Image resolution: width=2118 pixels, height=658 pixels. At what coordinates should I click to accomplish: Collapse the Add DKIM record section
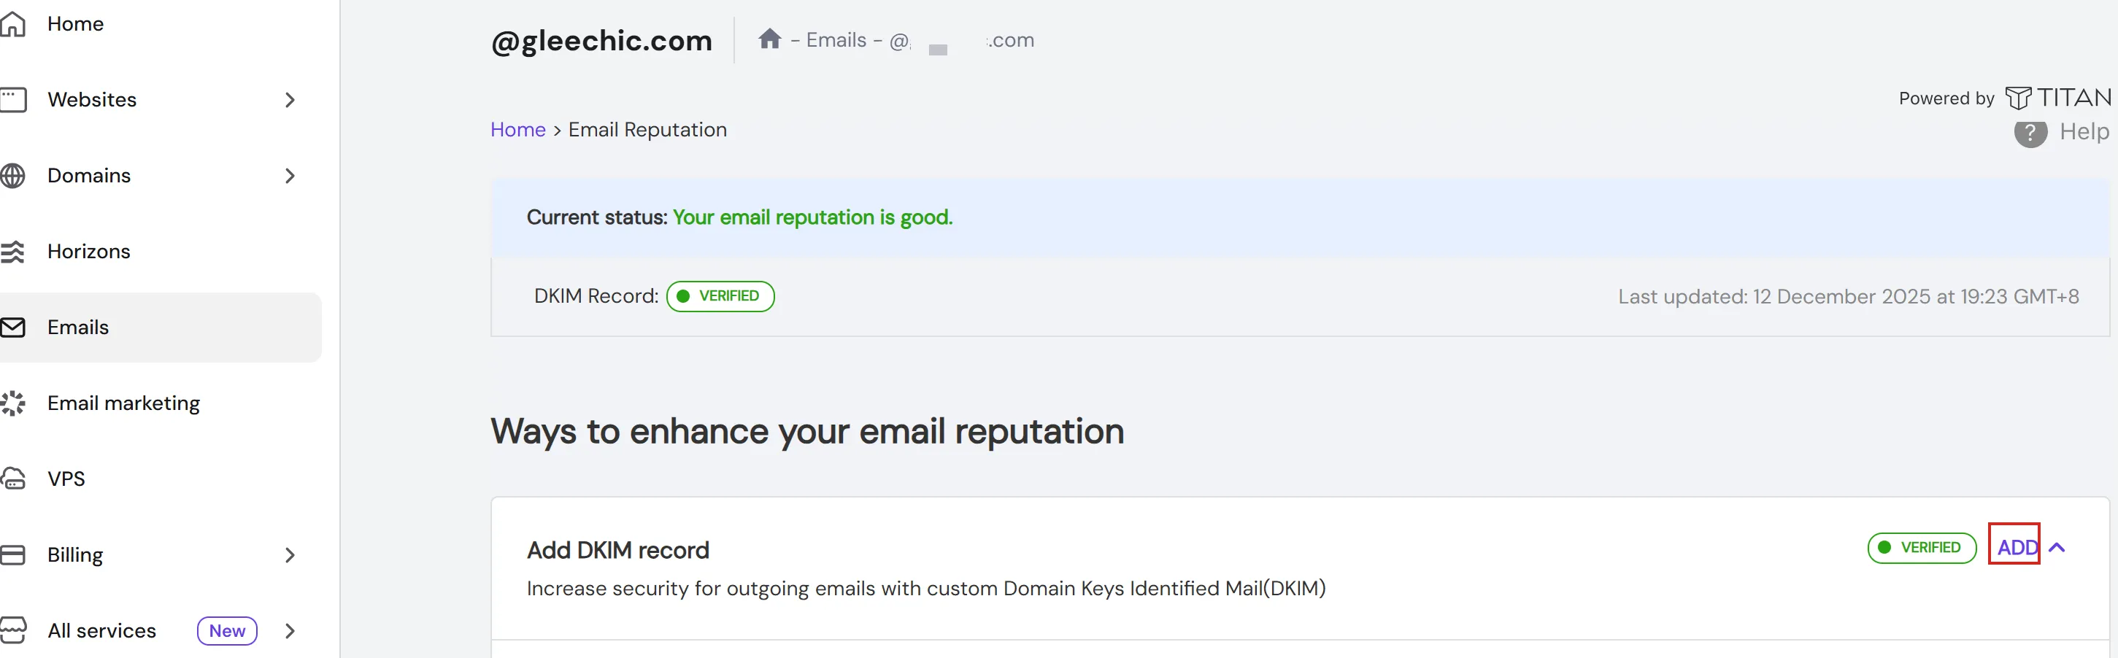click(x=2057, y=547)
